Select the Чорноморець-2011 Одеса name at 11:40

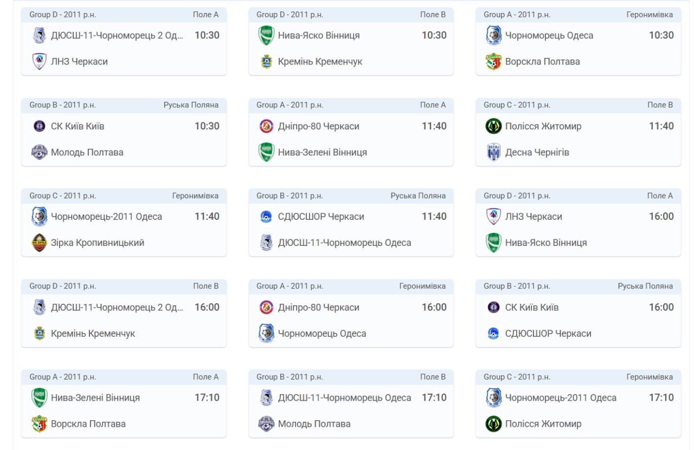tap(106, 217)
